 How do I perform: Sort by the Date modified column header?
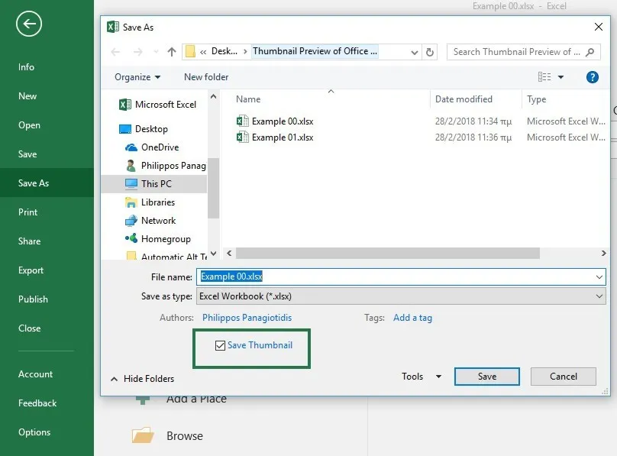click(x=464, y=99)
